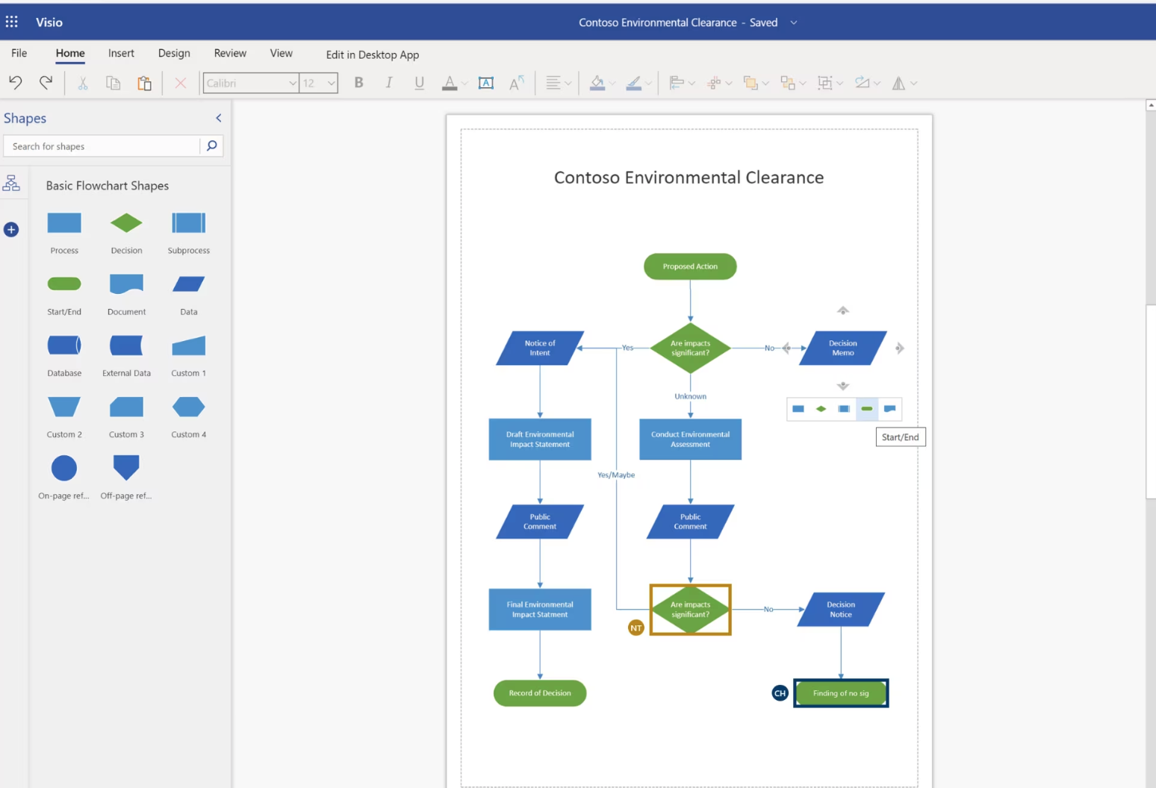The height and width of the screenshot is (788, 1156).
Task: Select the Database shape from the shapes panel
Action: (x=63, y=345)
